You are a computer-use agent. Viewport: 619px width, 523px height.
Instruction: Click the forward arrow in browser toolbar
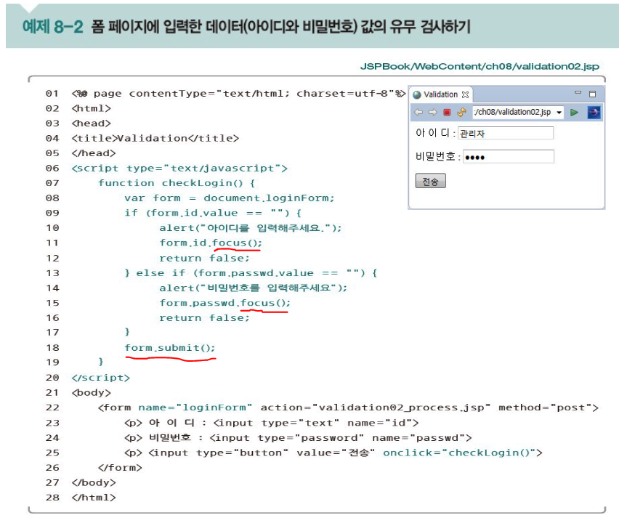point(433,113)
